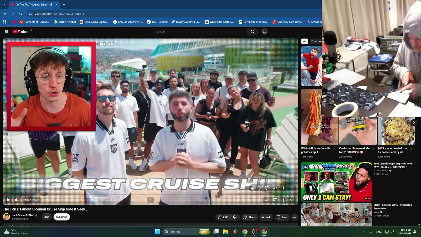Open the Windows Start menu
This screenshot has height=237, width=421.
[157, 232]
